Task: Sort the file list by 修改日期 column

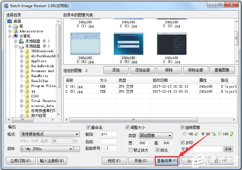Action: (174, 80)
